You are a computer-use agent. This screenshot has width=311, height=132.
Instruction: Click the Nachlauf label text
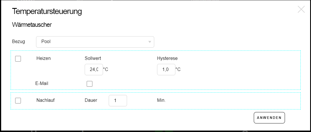pos(45,100)
